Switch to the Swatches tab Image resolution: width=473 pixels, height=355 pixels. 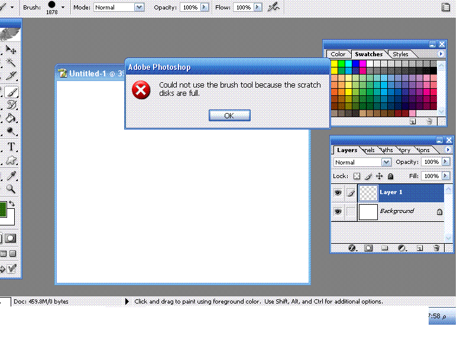(x=368, y=54)
